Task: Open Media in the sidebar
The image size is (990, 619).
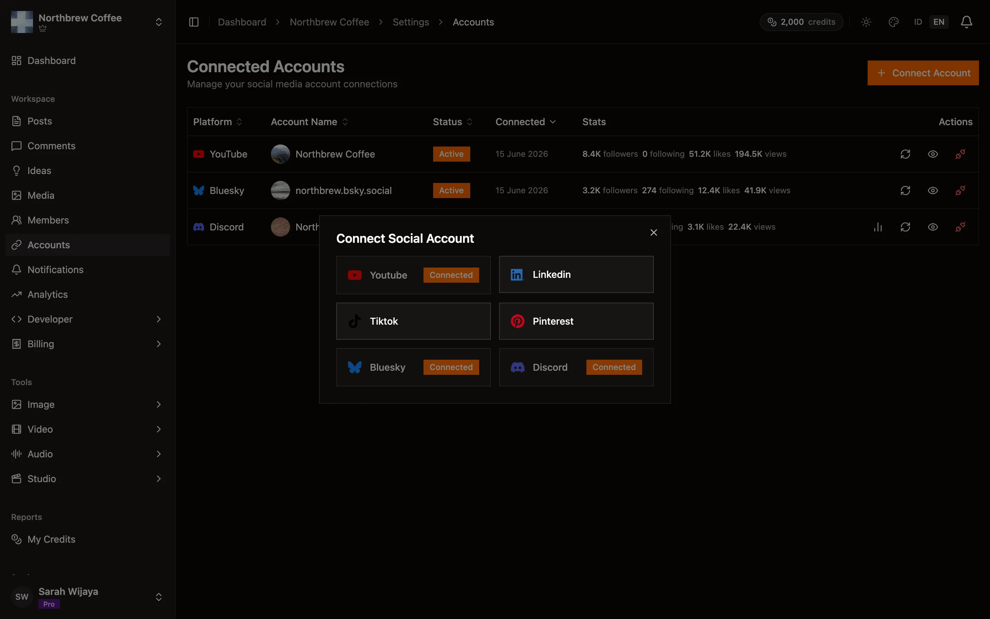Action: (88, 195)
